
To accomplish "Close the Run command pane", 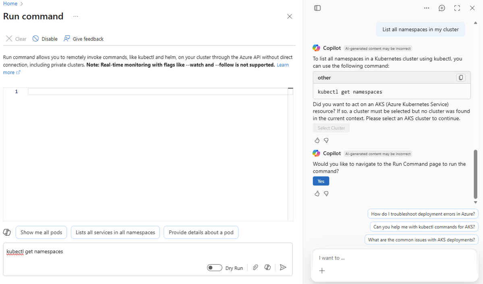I will click(290, 16).
